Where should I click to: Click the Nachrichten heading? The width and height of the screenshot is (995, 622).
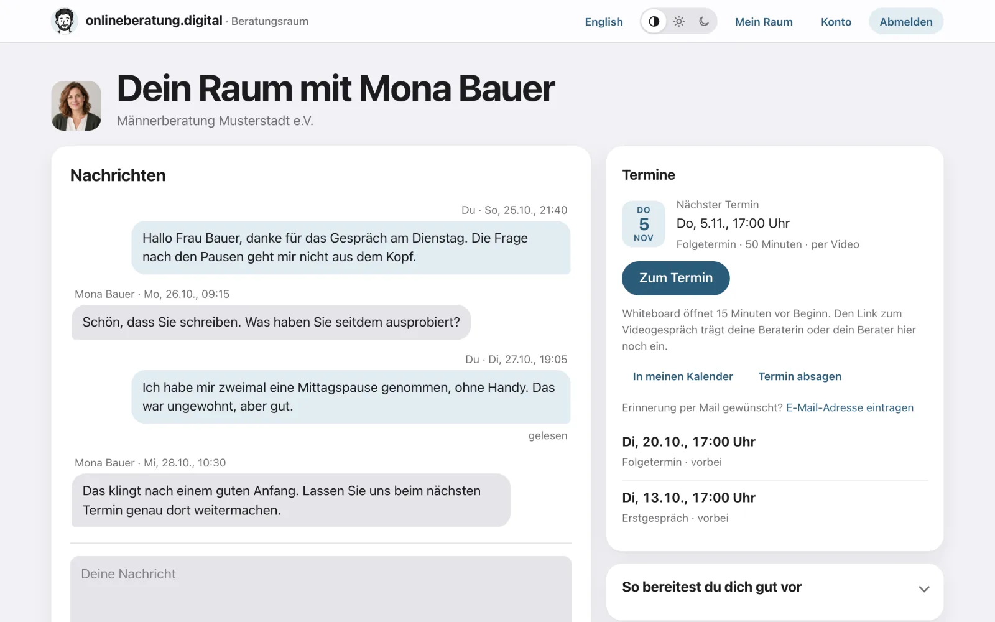coord(118,175)
